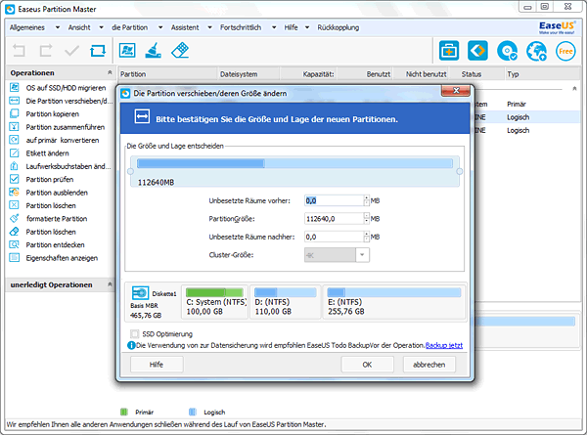This screenshot has height=435, width=587.
Task: Click the cleanup broom toolbar icon
Action: pos(154,50)
